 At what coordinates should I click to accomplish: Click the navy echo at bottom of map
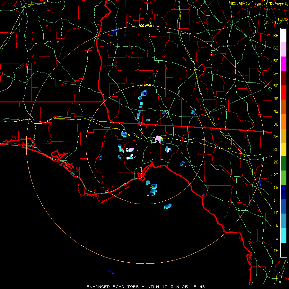111,271
